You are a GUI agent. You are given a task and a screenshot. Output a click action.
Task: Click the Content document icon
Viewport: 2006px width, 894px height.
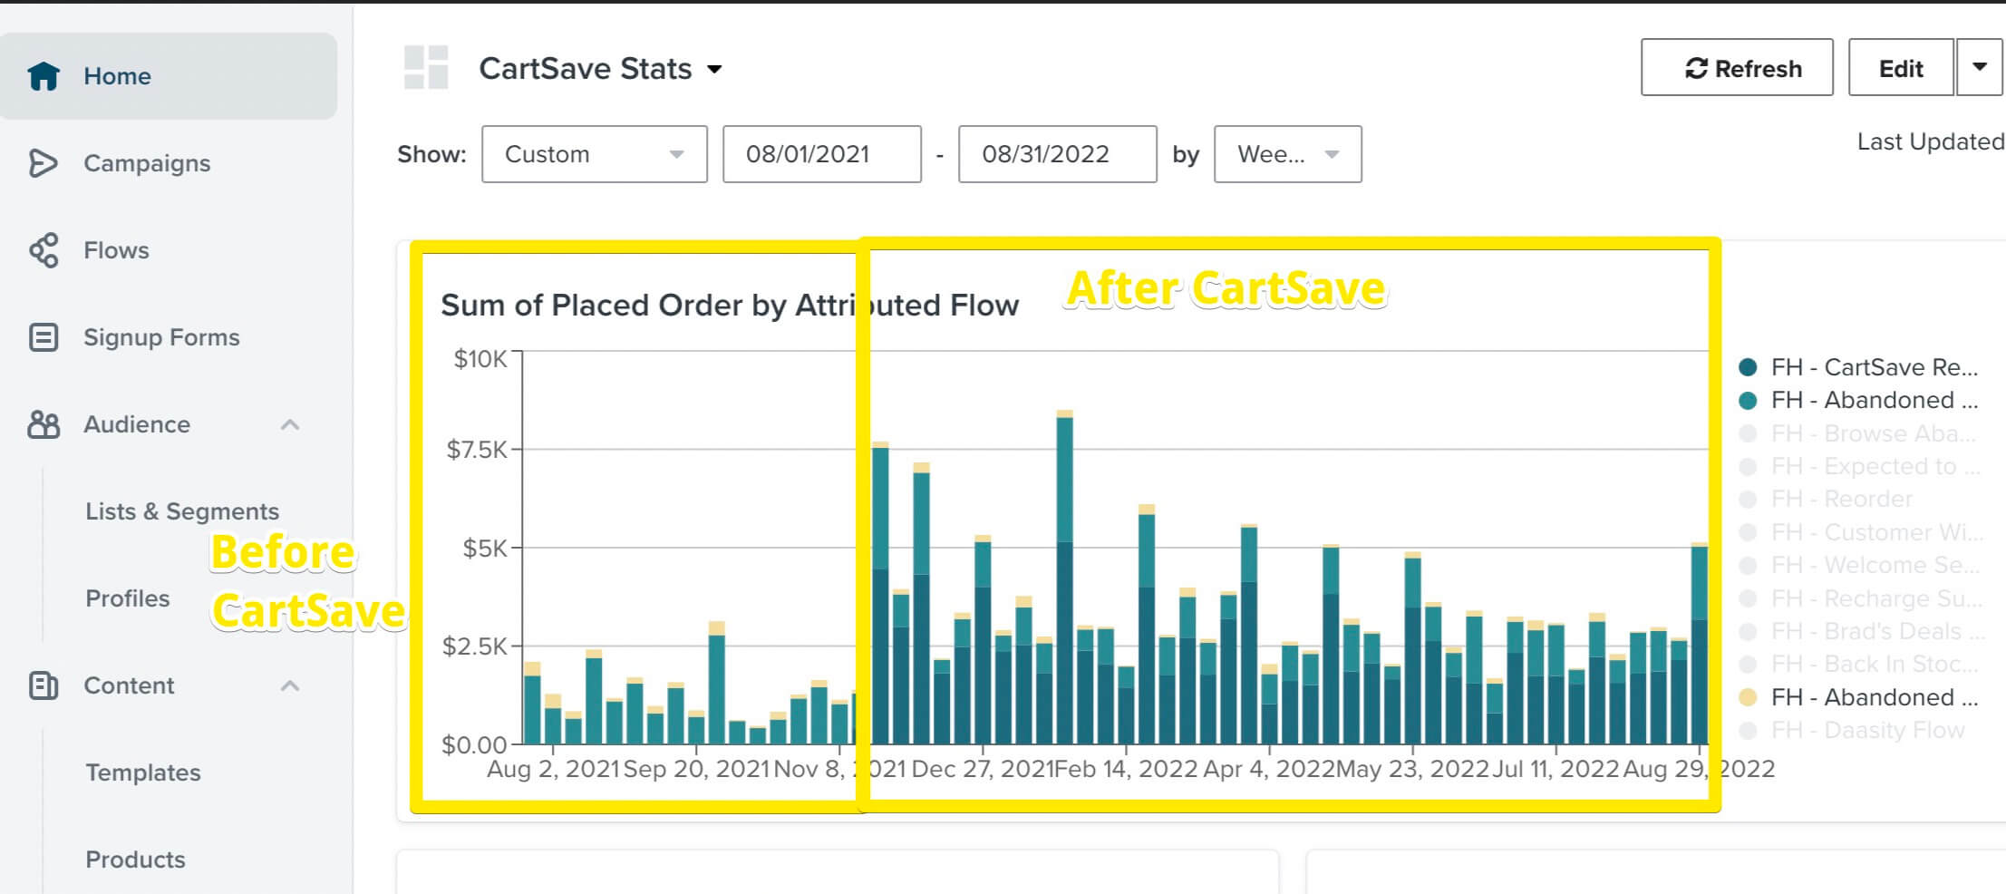pos(44,685)
